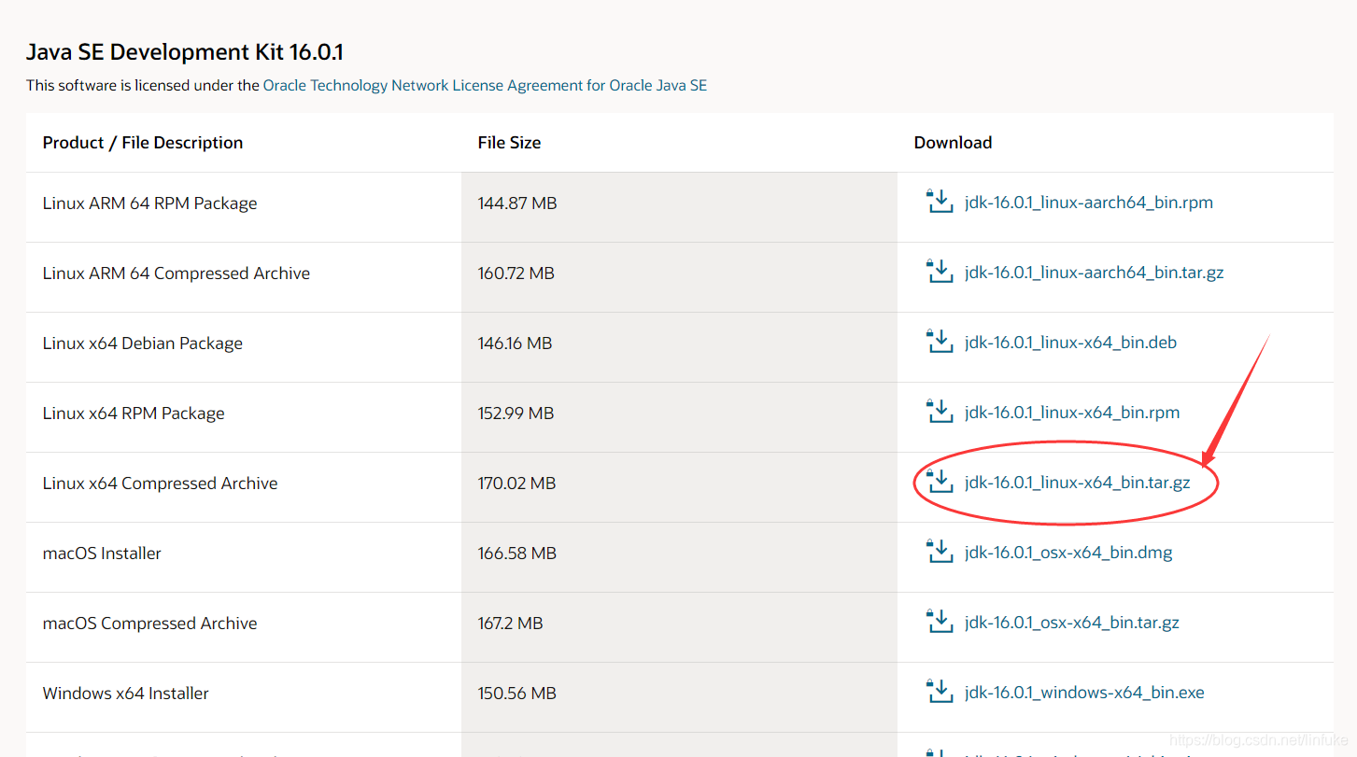Select the 170.02 MB file size
This screenshot has height=757, width=1357.
516,484
